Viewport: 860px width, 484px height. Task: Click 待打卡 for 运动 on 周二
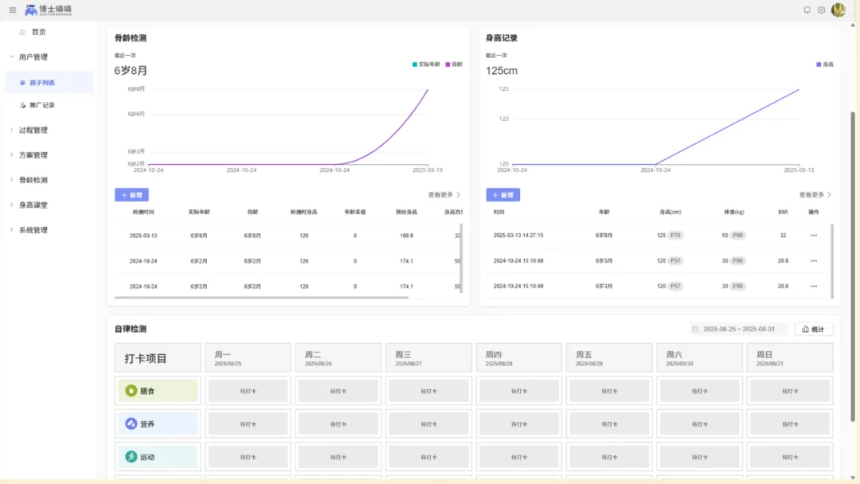[x=338, y=457]
